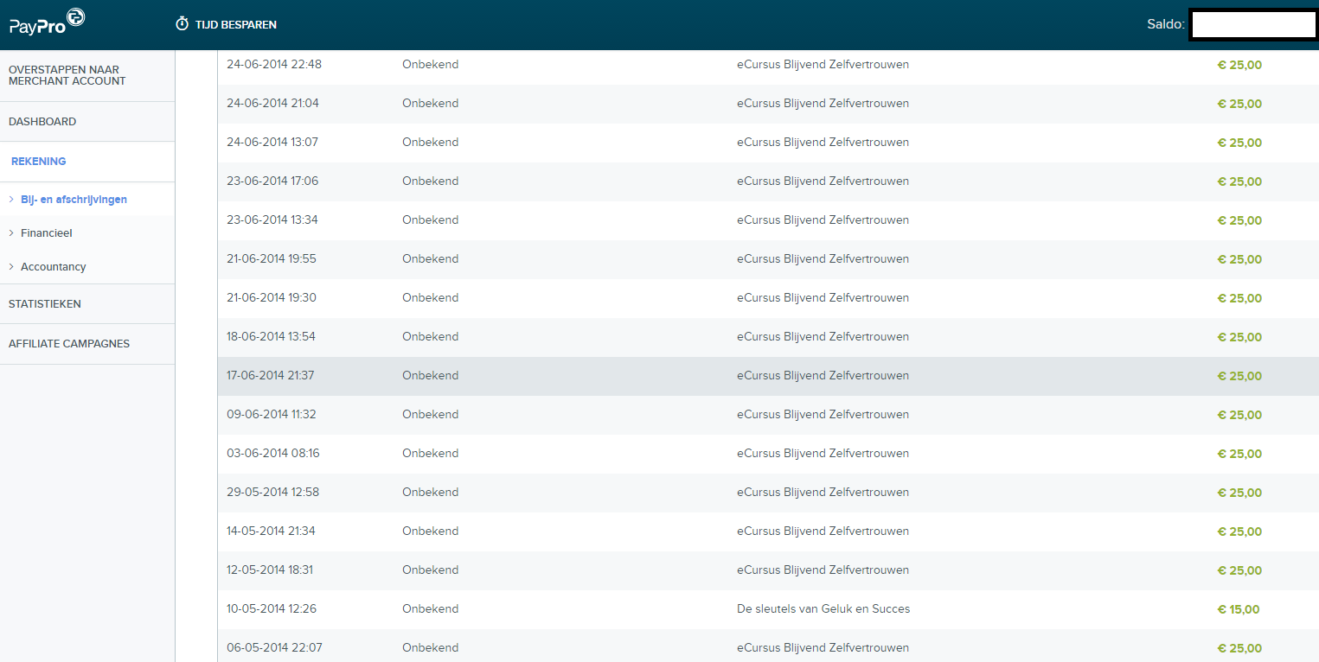Open the PayPro logo home link

point(47,21)
